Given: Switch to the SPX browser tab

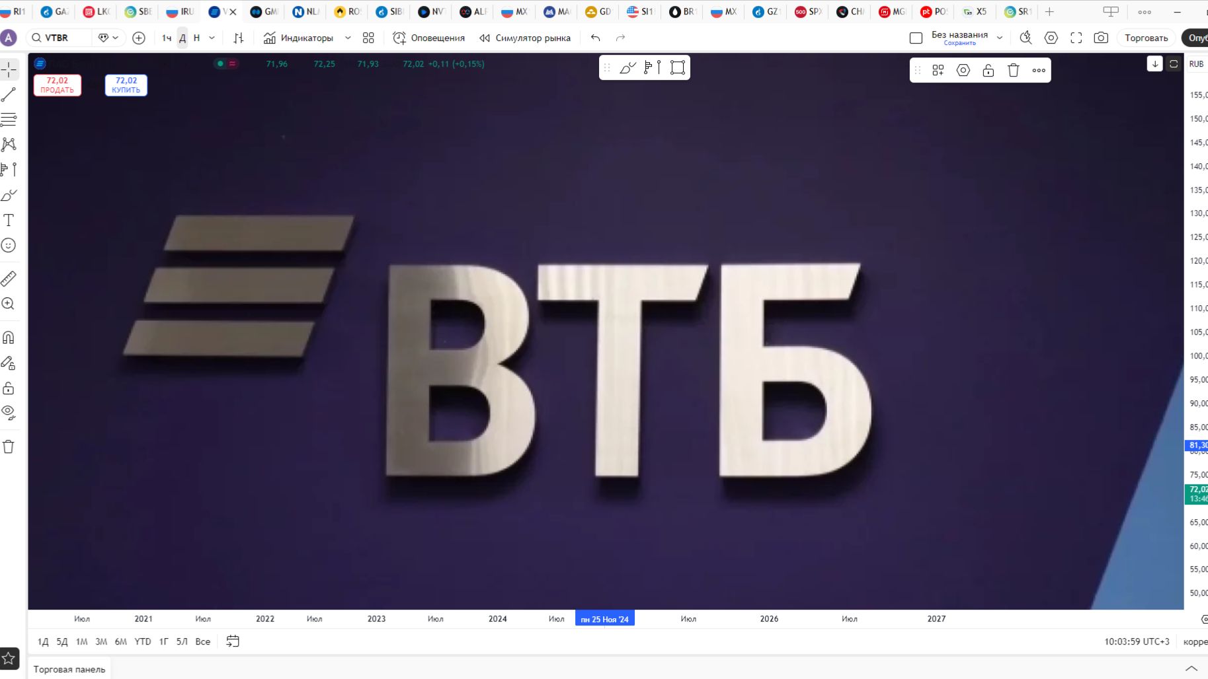Looking at the screenshot, I should coord(808,11).
